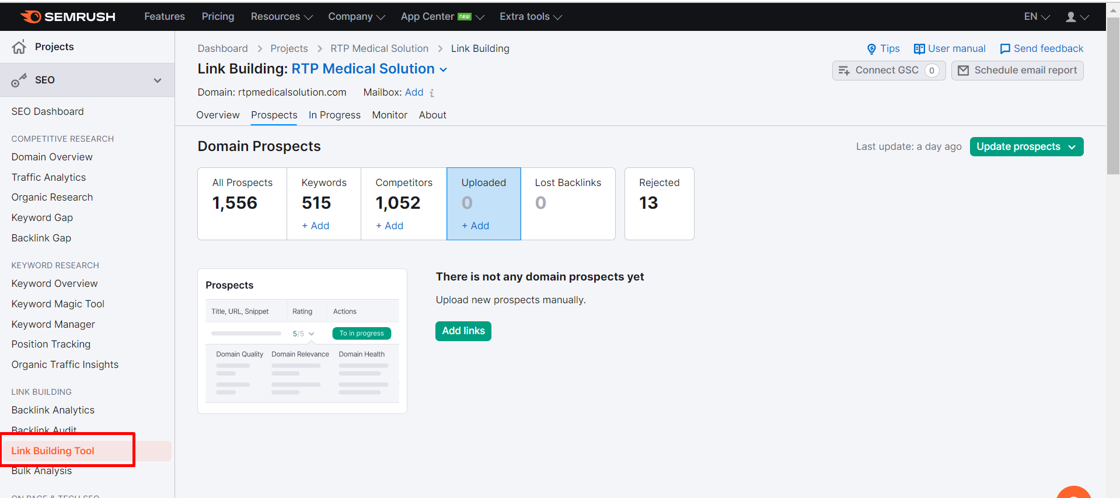This screenshot has height=498, width=1120.
Task: Click the SEO key icon
Action: (x=19, y=80)
